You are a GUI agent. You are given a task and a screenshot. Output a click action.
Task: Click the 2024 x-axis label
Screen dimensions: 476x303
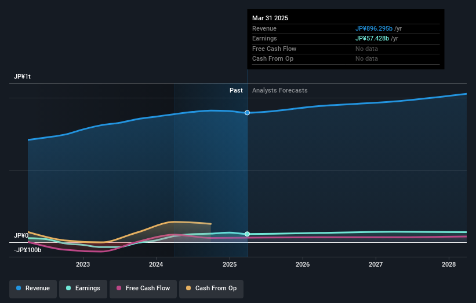point(156,264)
